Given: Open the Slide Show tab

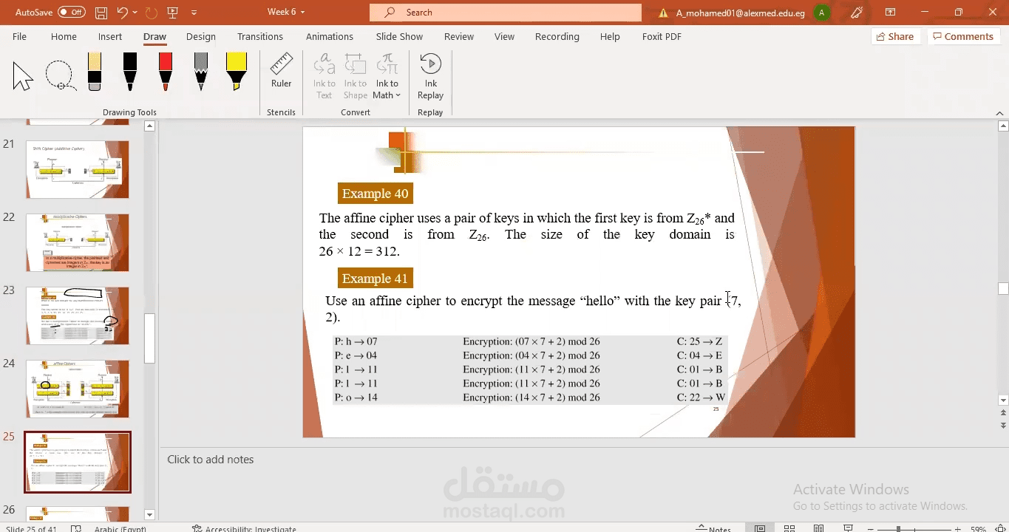Looking at the screenshot, I should (399, 36).
